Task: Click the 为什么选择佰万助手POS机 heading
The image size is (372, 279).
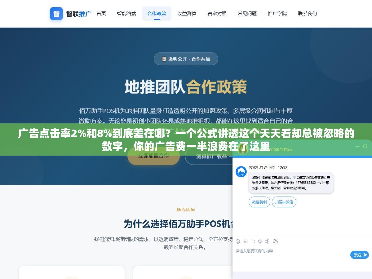Action: [x=178, y=224]
